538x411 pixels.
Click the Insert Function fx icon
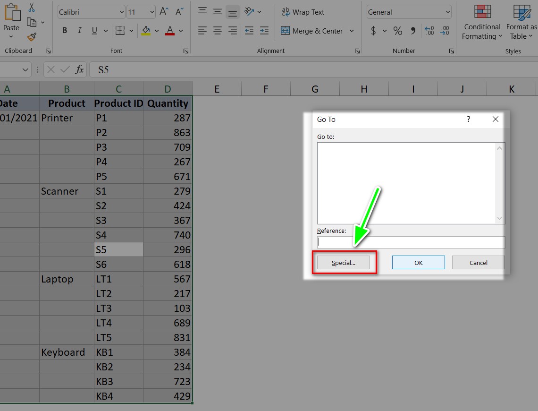(x=80, y=70)
